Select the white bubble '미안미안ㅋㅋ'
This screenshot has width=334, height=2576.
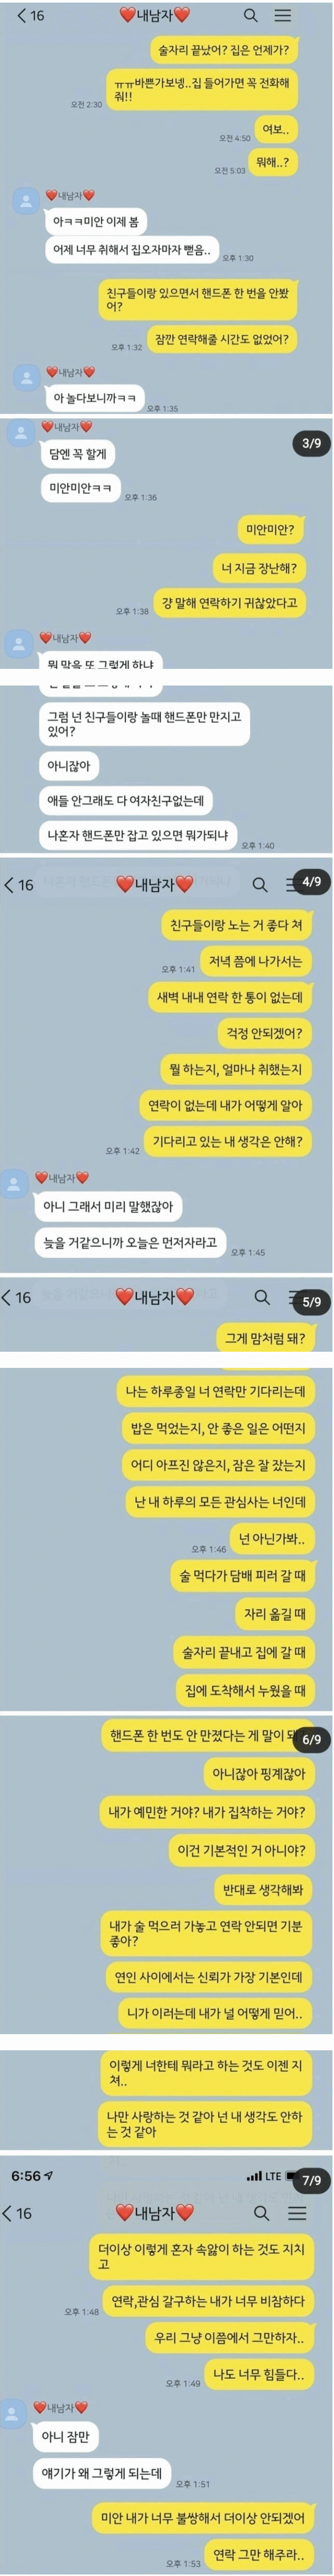coord(80,488)
